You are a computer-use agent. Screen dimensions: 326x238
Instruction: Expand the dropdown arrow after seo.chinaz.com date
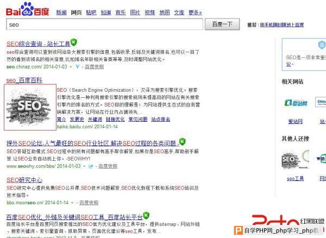point(71,67)
